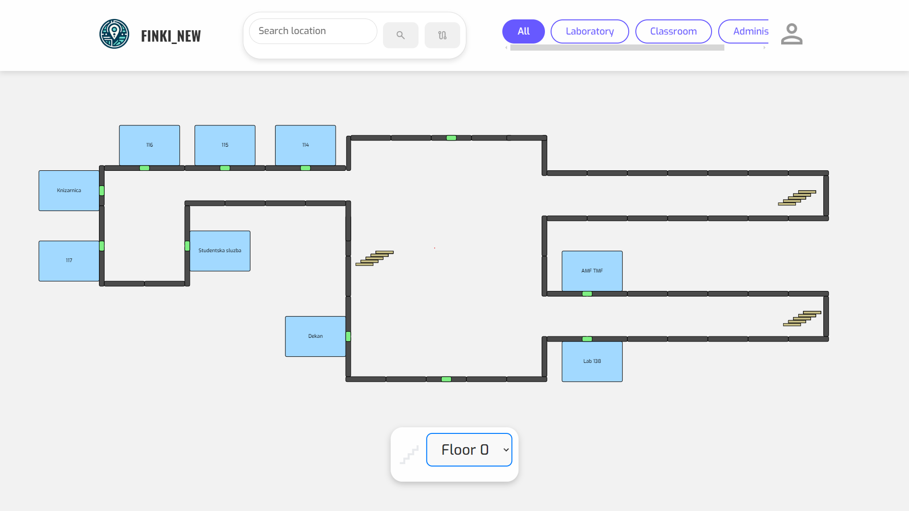Viewport: 909px width, 511px height.
Task: Click the green door of Dekan office
Action: pyautogui.click(x=348, y=336)
